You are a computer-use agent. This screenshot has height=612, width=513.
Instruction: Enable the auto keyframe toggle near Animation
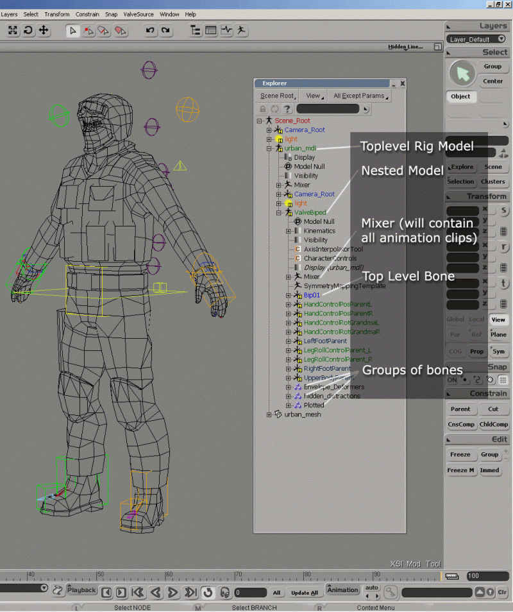pyautogui.click(x=372, y=588)
